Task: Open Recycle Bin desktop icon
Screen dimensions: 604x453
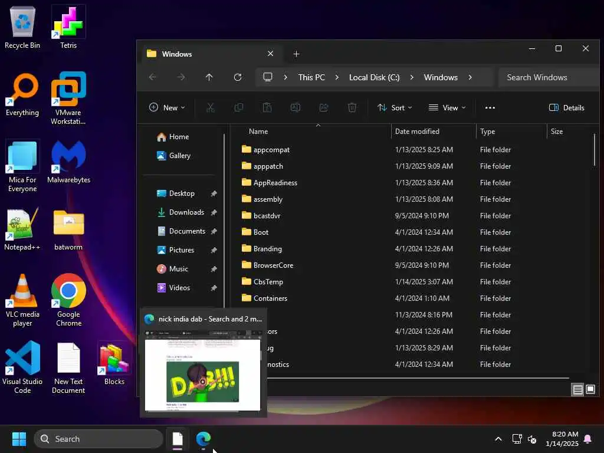Action: coord(22,28)
